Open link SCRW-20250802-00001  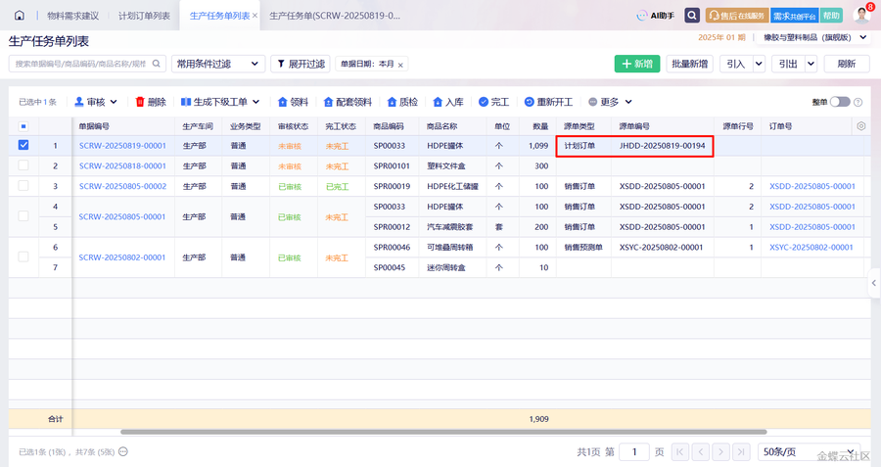122,257
